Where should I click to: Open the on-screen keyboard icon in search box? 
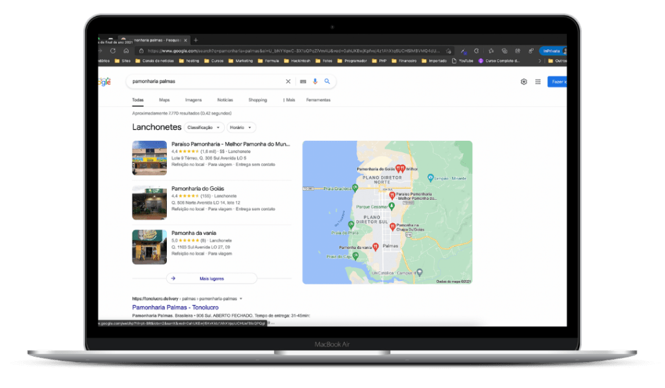point(303,81)
